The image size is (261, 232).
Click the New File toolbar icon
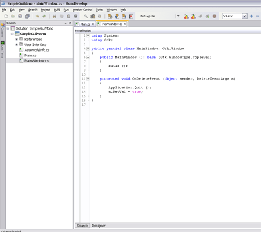(6, 16)
